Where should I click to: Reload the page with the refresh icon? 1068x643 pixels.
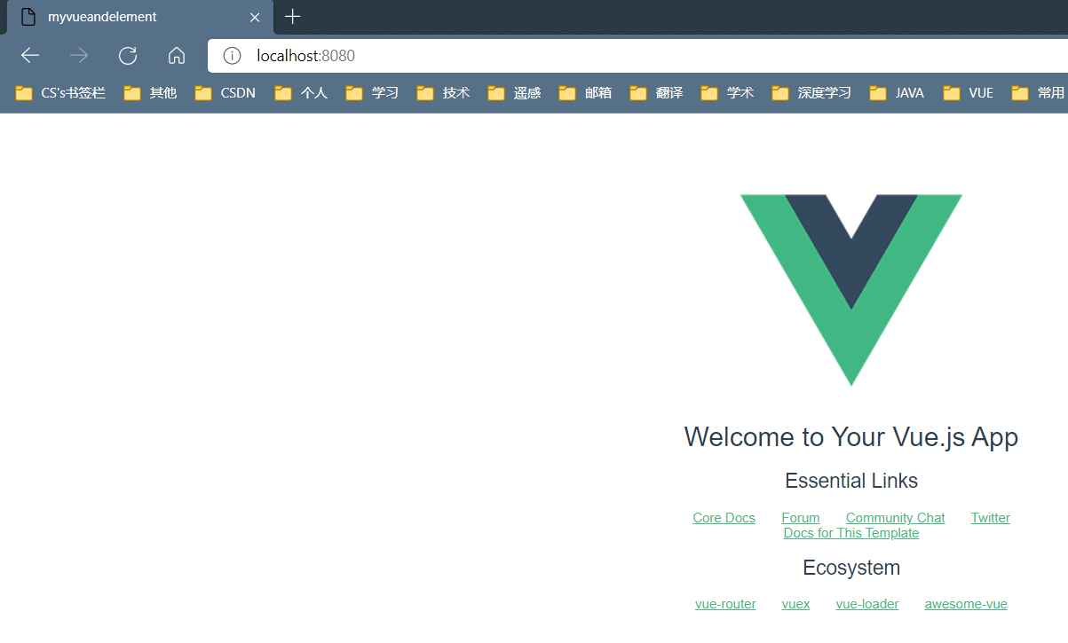click(128, 56)
